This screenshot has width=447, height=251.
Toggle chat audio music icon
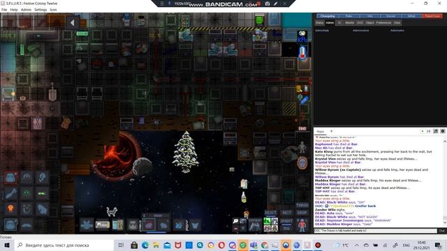(436, 131)
